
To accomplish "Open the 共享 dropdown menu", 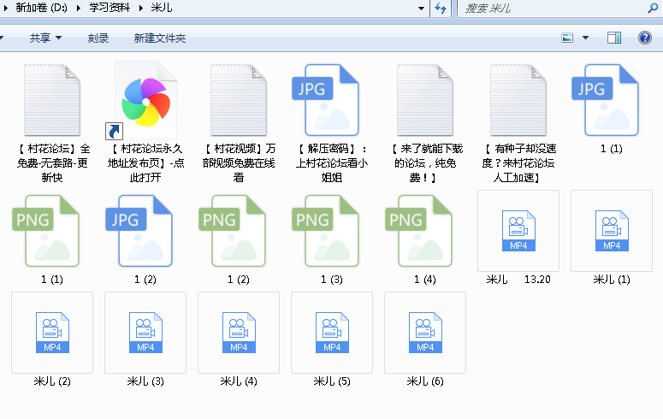I will pyautogui.click(x=45, y=38).
